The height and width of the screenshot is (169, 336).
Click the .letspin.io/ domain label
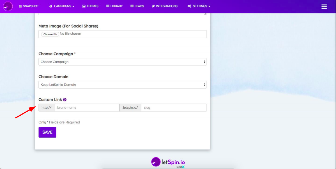[x=130, y=108]
